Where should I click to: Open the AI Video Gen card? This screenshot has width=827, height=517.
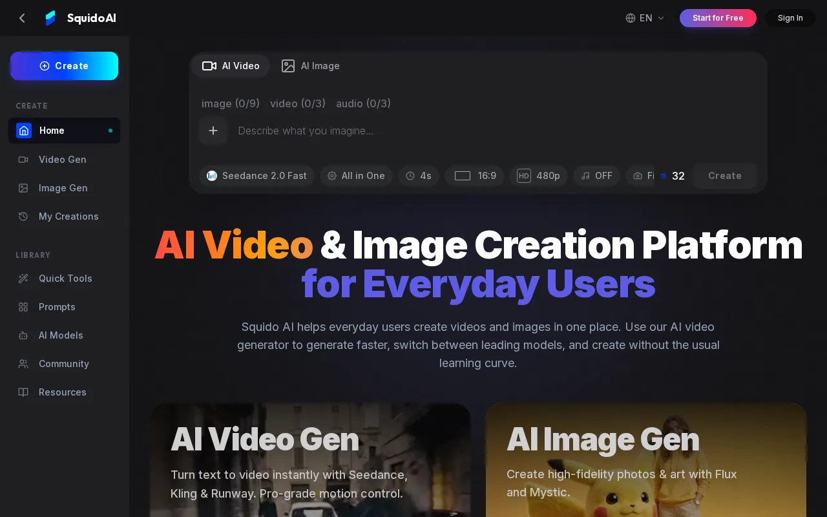tap(310, 460)
